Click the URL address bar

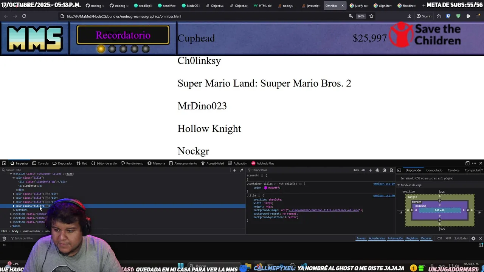[204, 16]
